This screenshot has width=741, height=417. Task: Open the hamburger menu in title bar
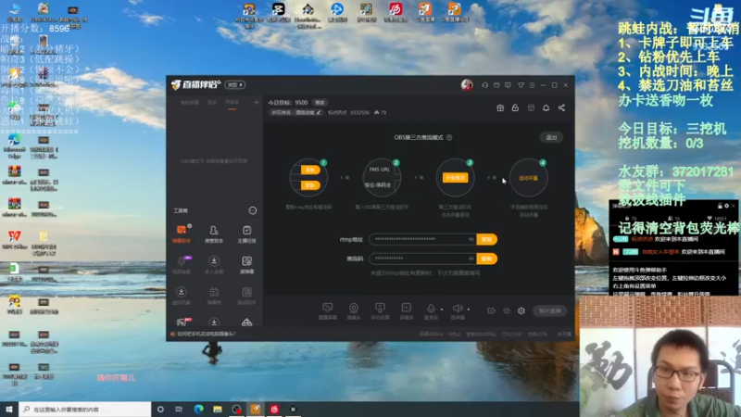(x=532, y=85)
